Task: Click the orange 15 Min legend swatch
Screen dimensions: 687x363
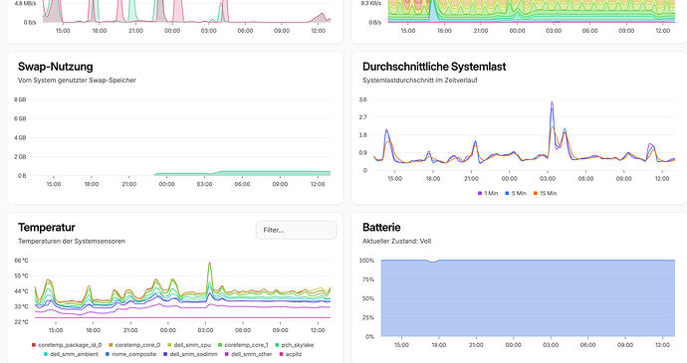Action: [x=535, y=193]
